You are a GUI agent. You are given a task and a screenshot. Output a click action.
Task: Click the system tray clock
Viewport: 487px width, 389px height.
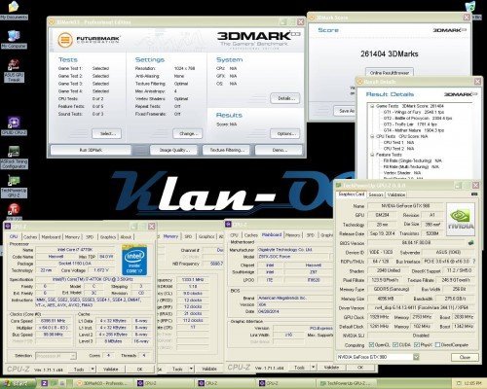[473, 383]
